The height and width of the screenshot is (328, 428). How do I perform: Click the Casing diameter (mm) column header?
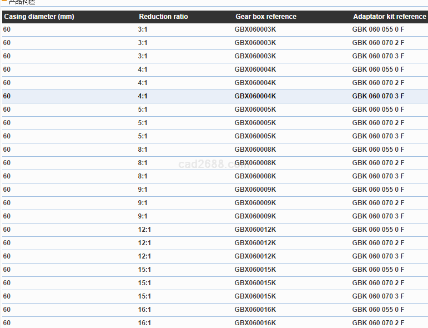[39, 17]
